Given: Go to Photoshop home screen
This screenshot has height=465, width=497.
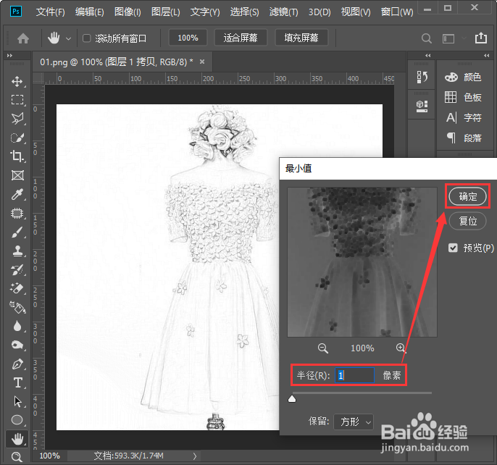Looking at the screenshot, I should (23, 38).
